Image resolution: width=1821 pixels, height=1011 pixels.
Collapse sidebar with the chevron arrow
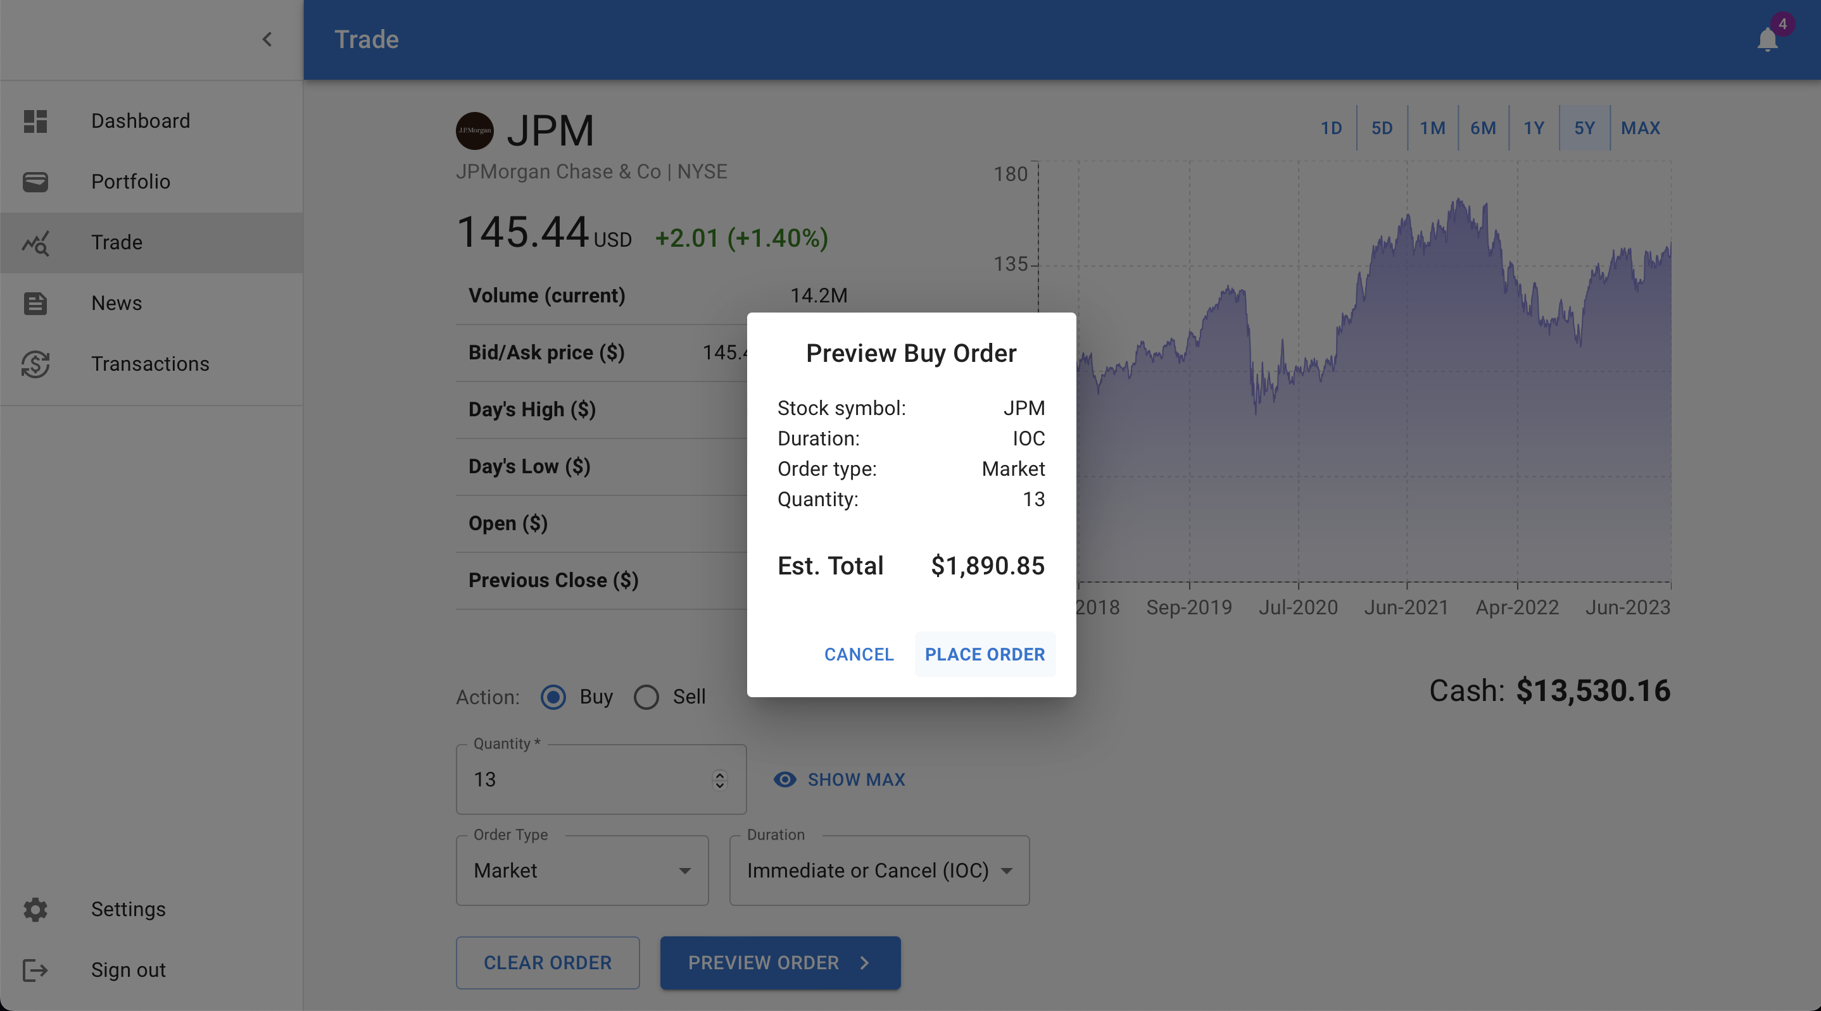pos(267,40)
